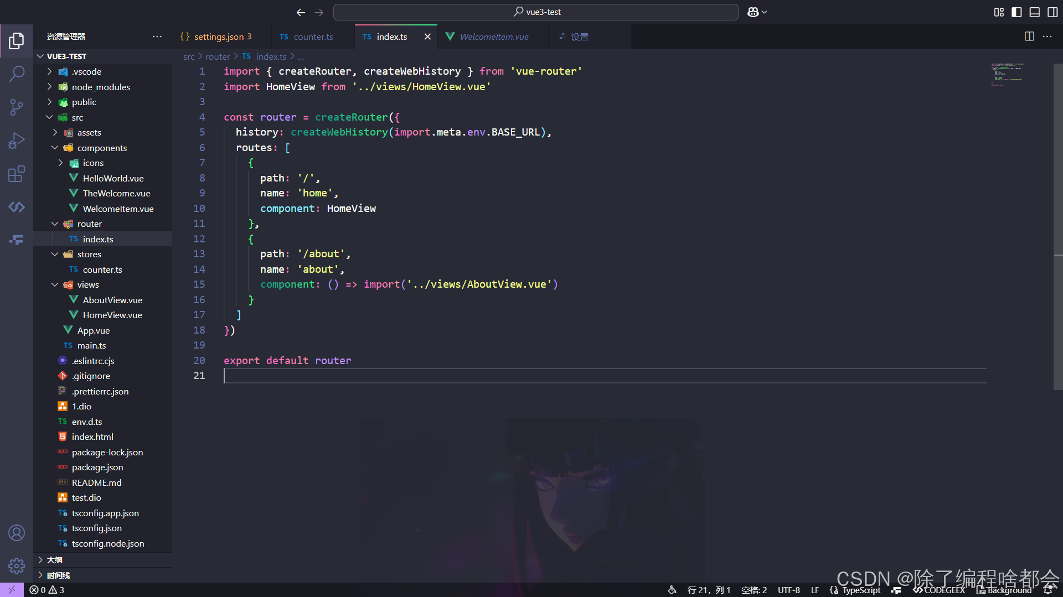This screenshot has height=597, width=1063.
Task: Click the Customize Layout icon
Action: pyautogui.click(x=999, y=12)
